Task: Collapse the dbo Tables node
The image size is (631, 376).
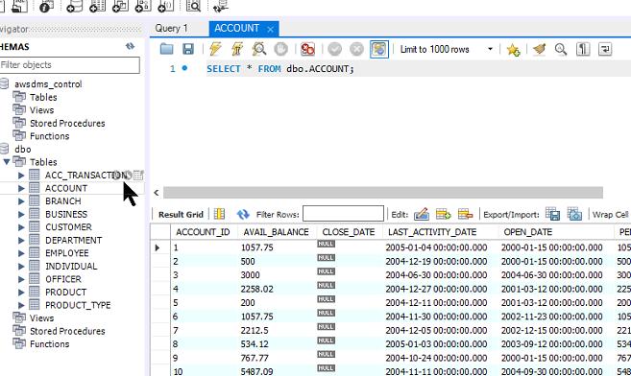Action: [x=7, y=162]
